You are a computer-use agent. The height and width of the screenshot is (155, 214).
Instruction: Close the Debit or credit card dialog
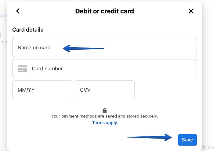pos(191,11)
